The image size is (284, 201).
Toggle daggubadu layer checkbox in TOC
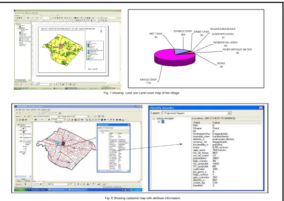[21, 138]
